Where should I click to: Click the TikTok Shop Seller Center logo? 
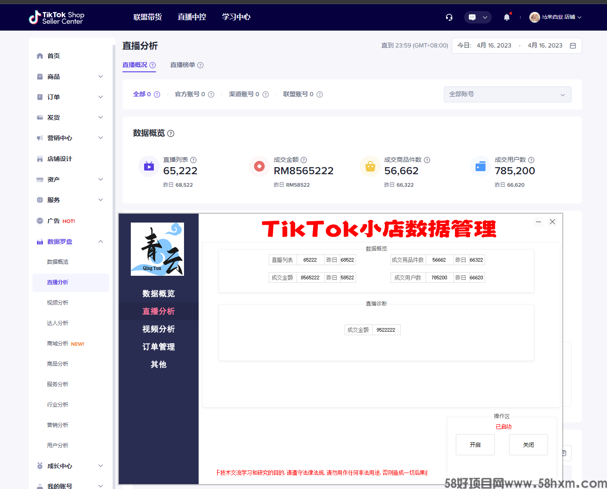click(x=56, y=18)
